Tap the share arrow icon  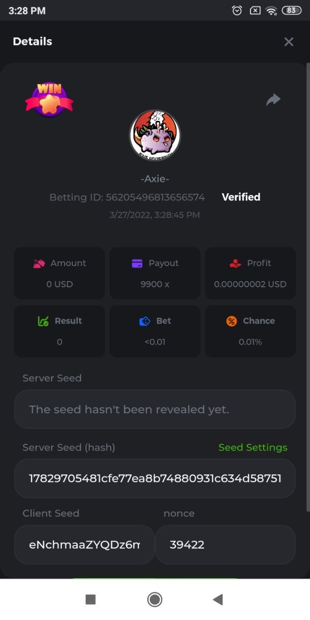point(273,100)
